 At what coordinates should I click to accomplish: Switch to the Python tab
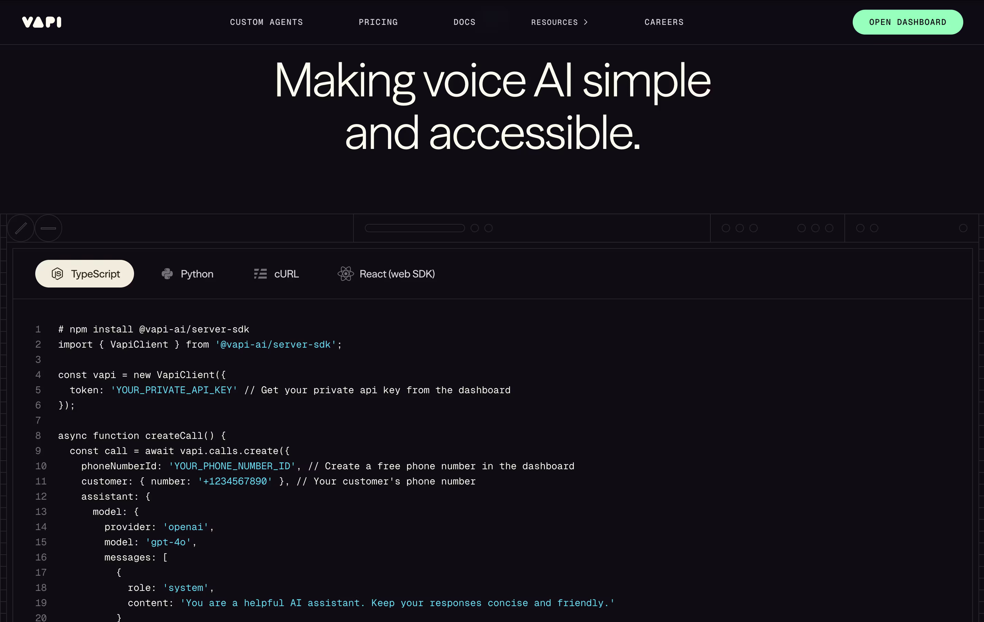[188, 274]
